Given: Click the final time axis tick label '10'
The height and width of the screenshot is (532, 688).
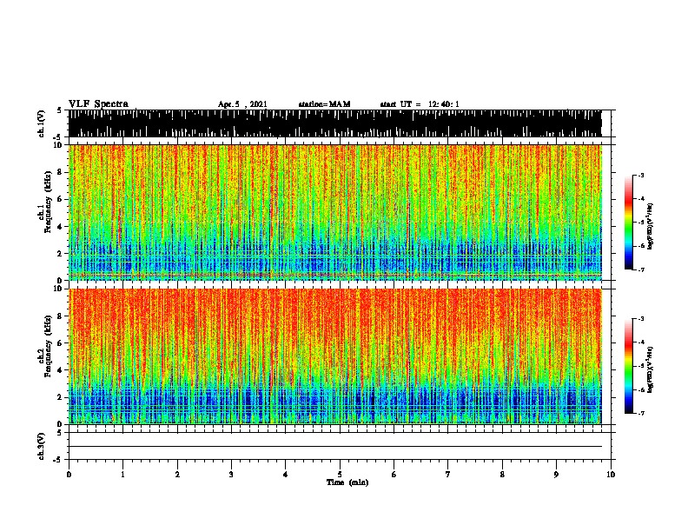Looking at the screenshot, I should 611,475.
